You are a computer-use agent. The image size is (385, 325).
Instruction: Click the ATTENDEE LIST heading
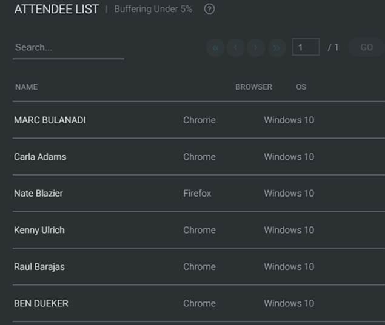(56, 9)
